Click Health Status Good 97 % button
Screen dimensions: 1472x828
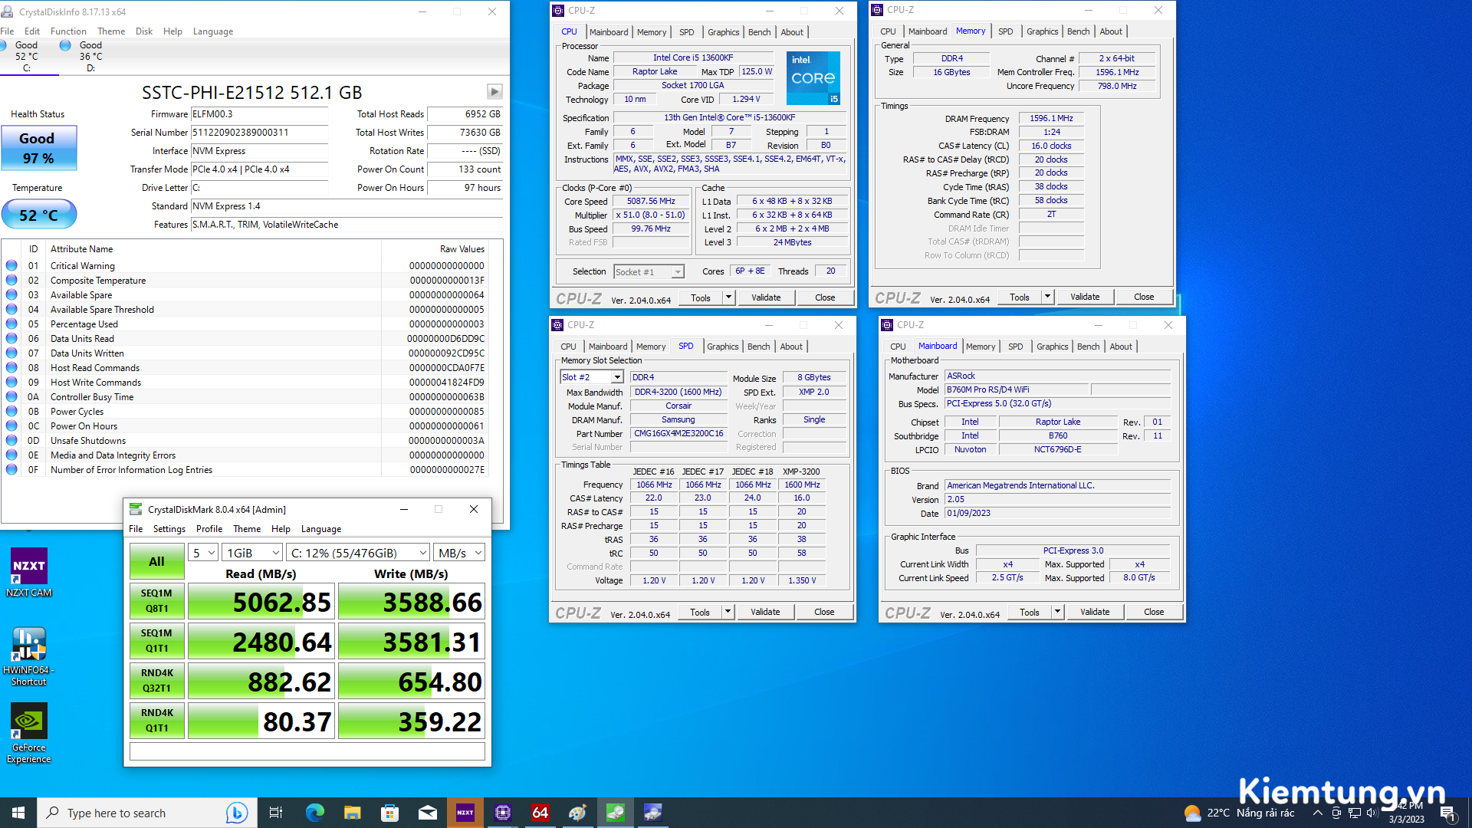pyautogui.click(x=38, y=148)
